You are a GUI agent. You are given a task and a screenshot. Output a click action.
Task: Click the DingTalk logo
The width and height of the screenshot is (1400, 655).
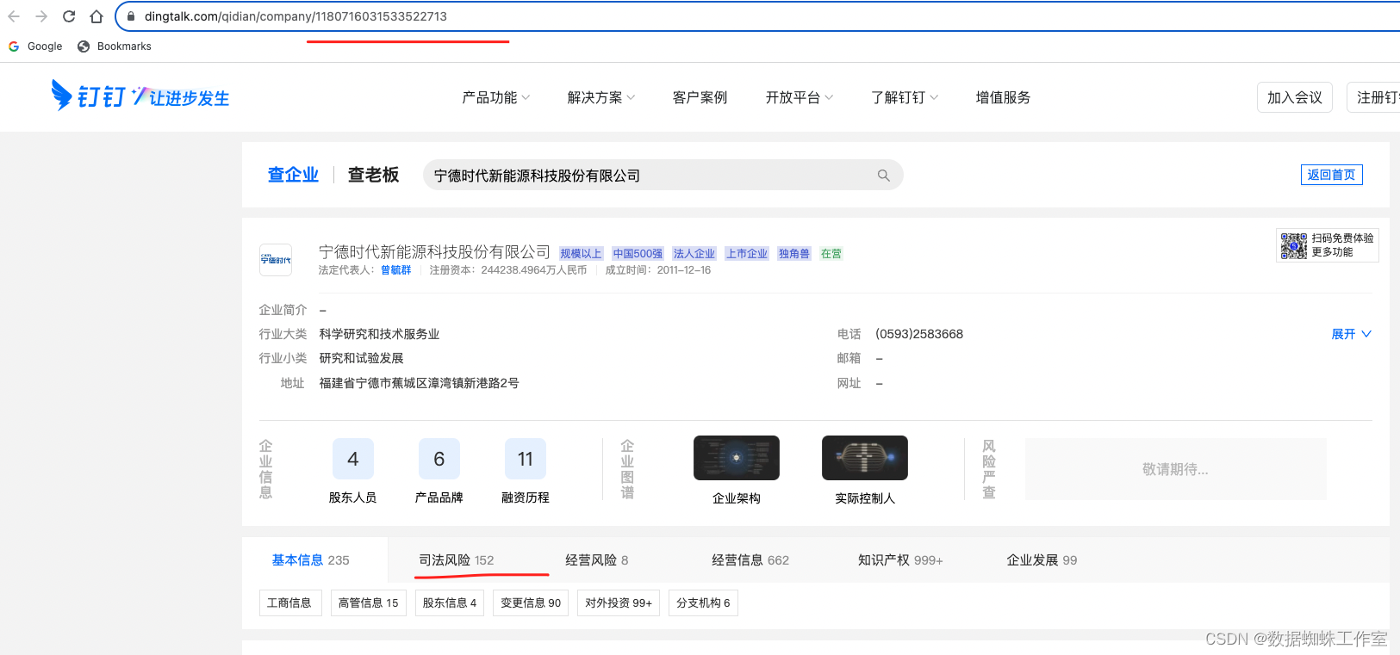(x=140, y=96)
